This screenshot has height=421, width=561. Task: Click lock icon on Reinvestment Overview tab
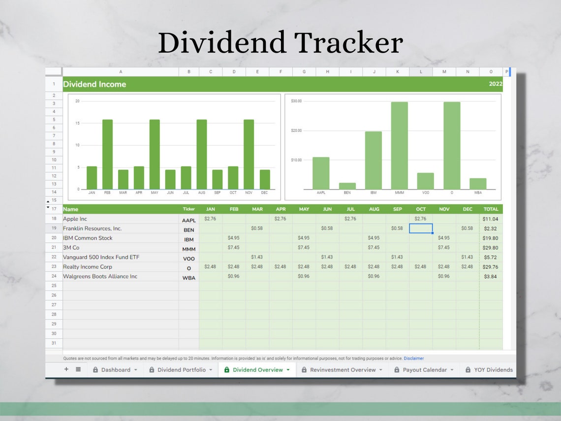click(304, 369)
